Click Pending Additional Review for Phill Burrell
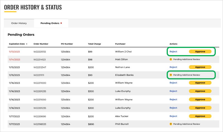 186,124
